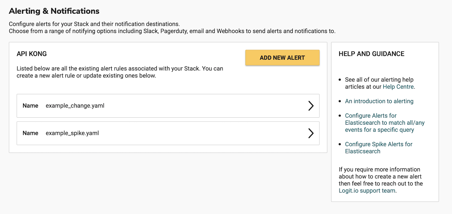This screenshot has height=214, width=452.
Task: Click the Alerting & Notifications page heading
Action: pyautogui.click(x=54, y=11)
